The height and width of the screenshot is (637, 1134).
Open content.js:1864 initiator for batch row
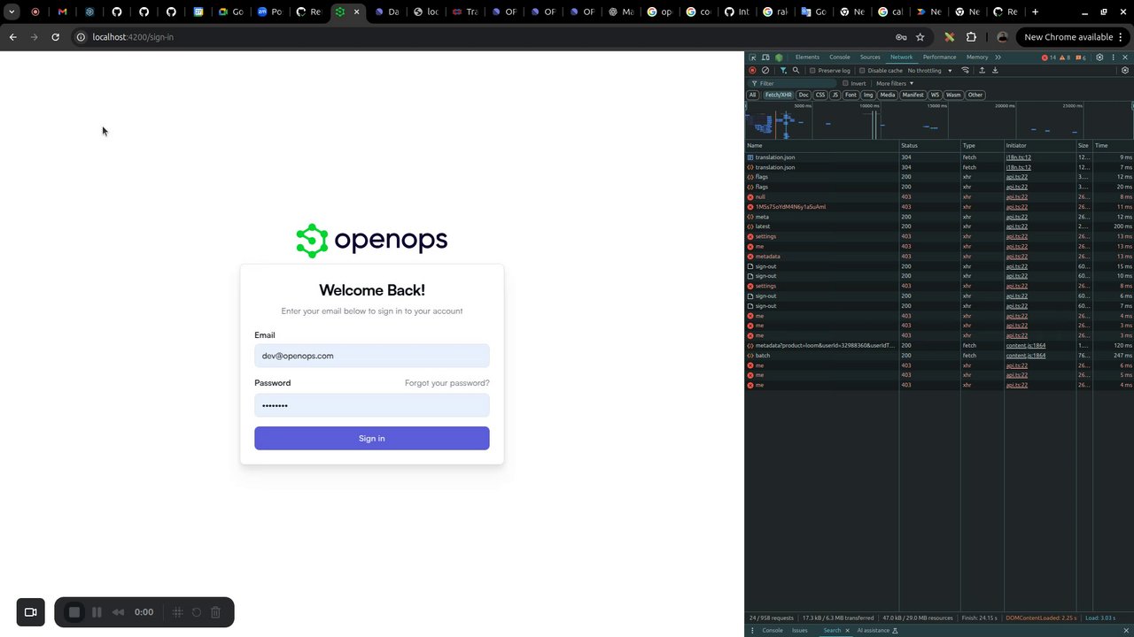point(1025,355)
